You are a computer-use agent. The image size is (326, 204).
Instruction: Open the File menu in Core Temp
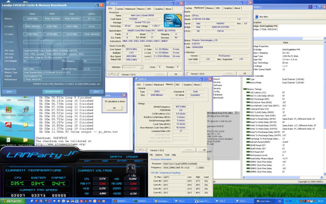(x=151, y=155)
